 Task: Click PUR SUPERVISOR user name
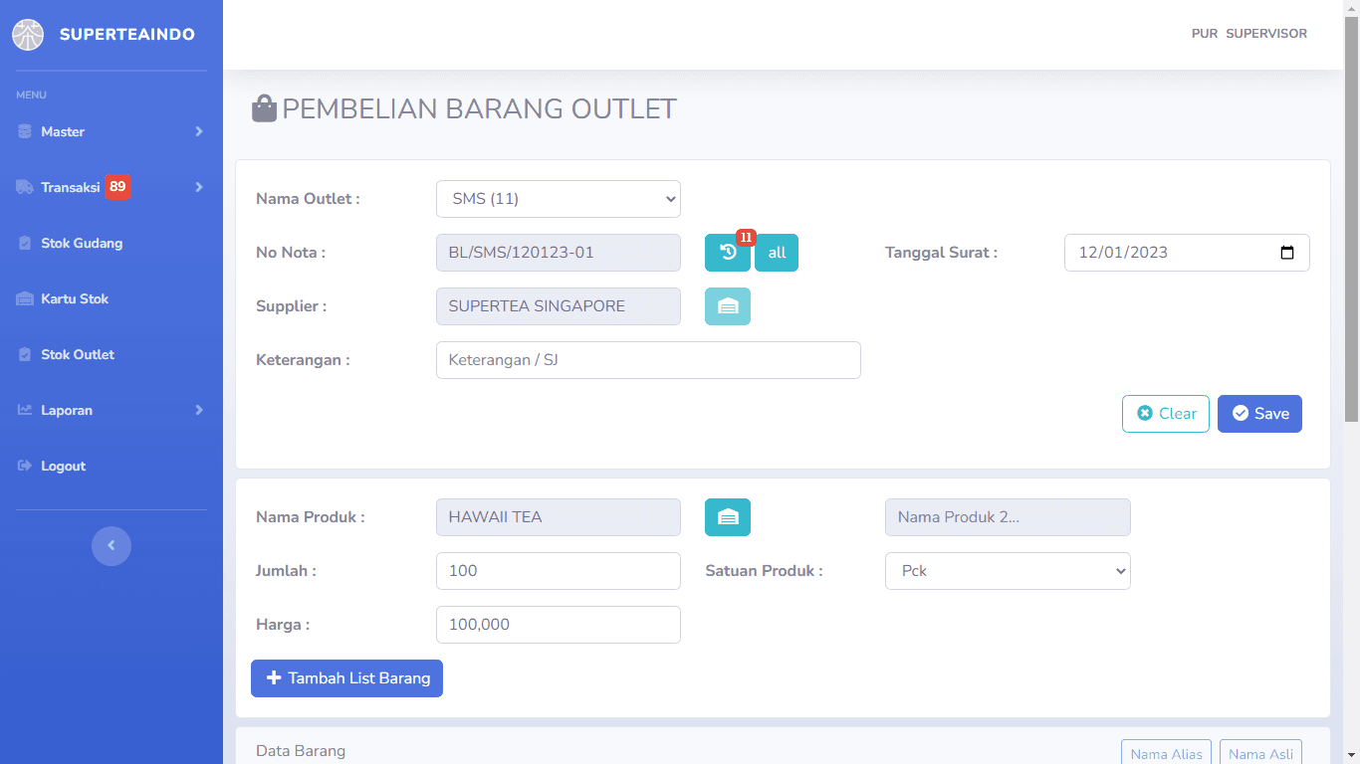pyautogui.click(x=1249, y=34)
